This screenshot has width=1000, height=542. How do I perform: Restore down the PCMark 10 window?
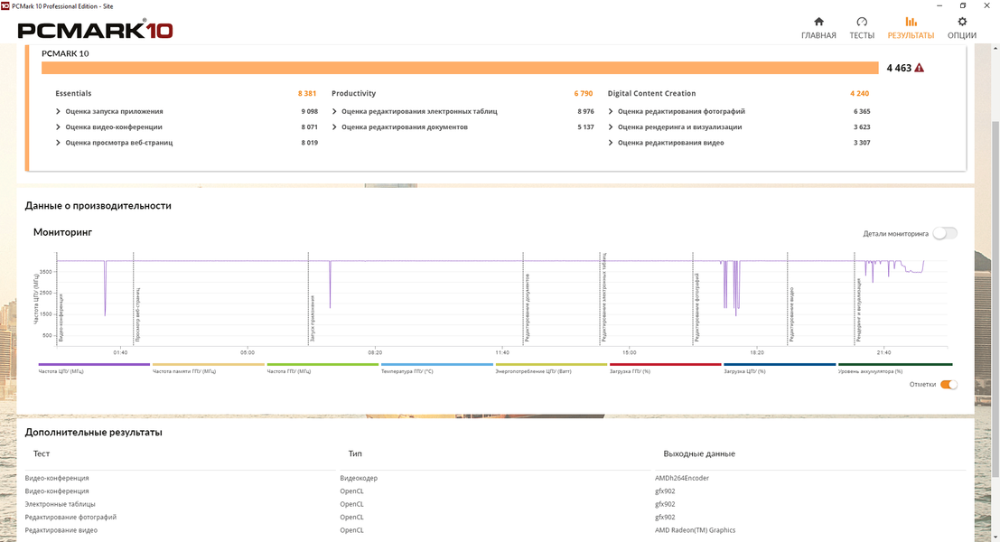click(x=962, y=5)
